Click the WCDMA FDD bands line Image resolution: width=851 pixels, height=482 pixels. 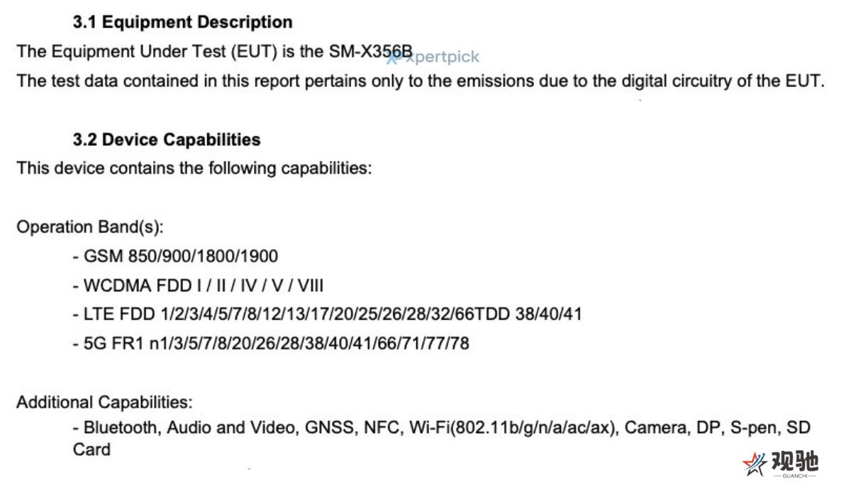[199, 285]
